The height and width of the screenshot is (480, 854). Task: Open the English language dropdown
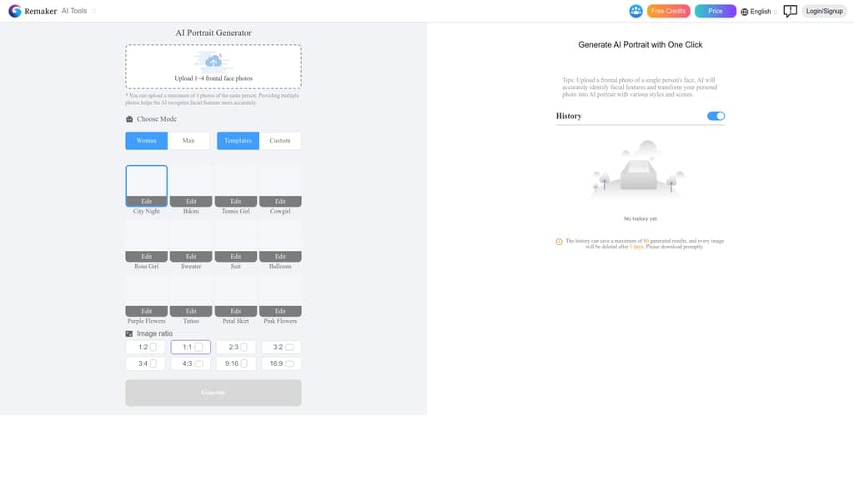(x=761, y=12)
